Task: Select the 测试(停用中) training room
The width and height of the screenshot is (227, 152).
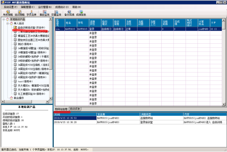Action: pyautogui.click(x=25, y=44)
